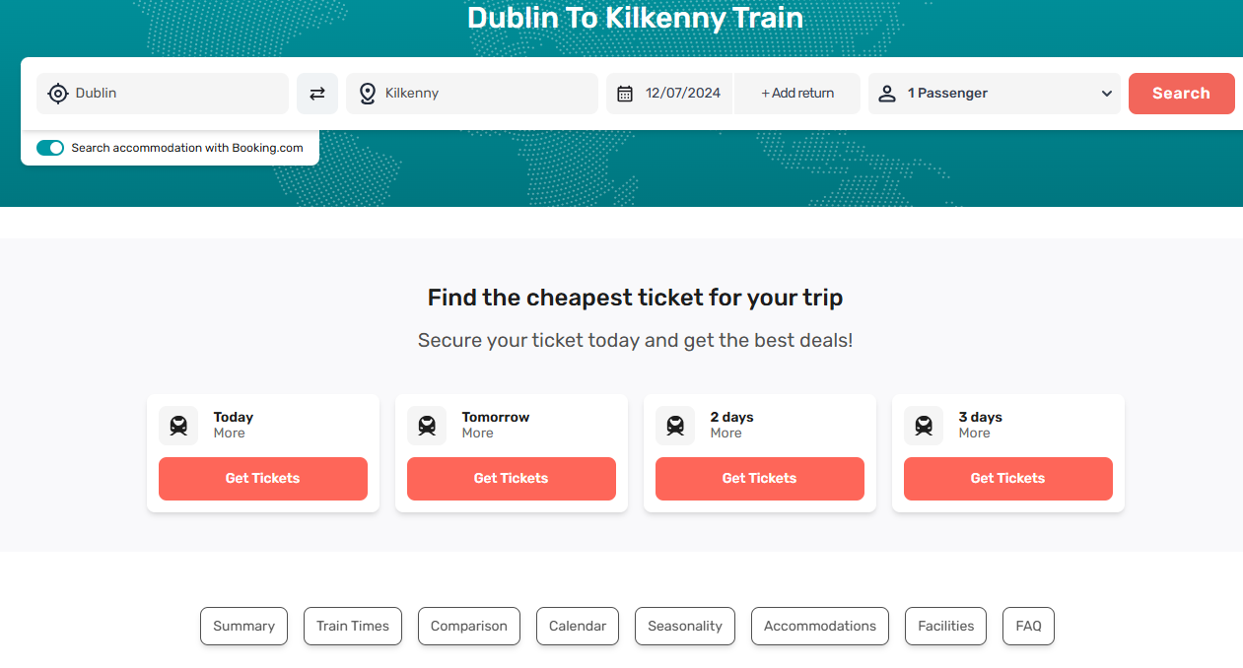Click the passenger person icon
This screenshot has height=668, width=1243.
tap(887, 94)
